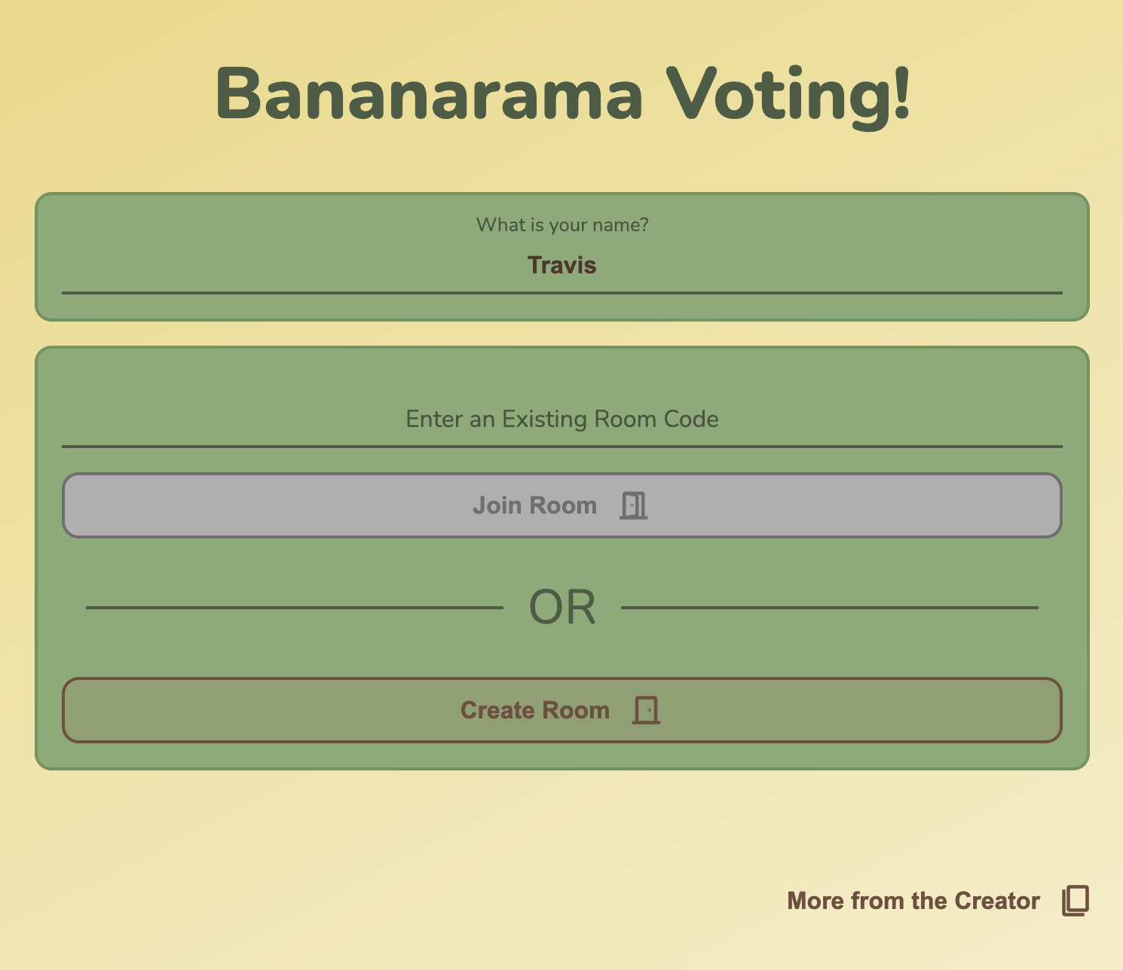
Task: Click the underline beneath the room code placeholder
Action: (562, 447)
